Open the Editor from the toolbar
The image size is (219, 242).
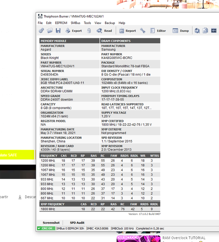[x=158, y=31]
